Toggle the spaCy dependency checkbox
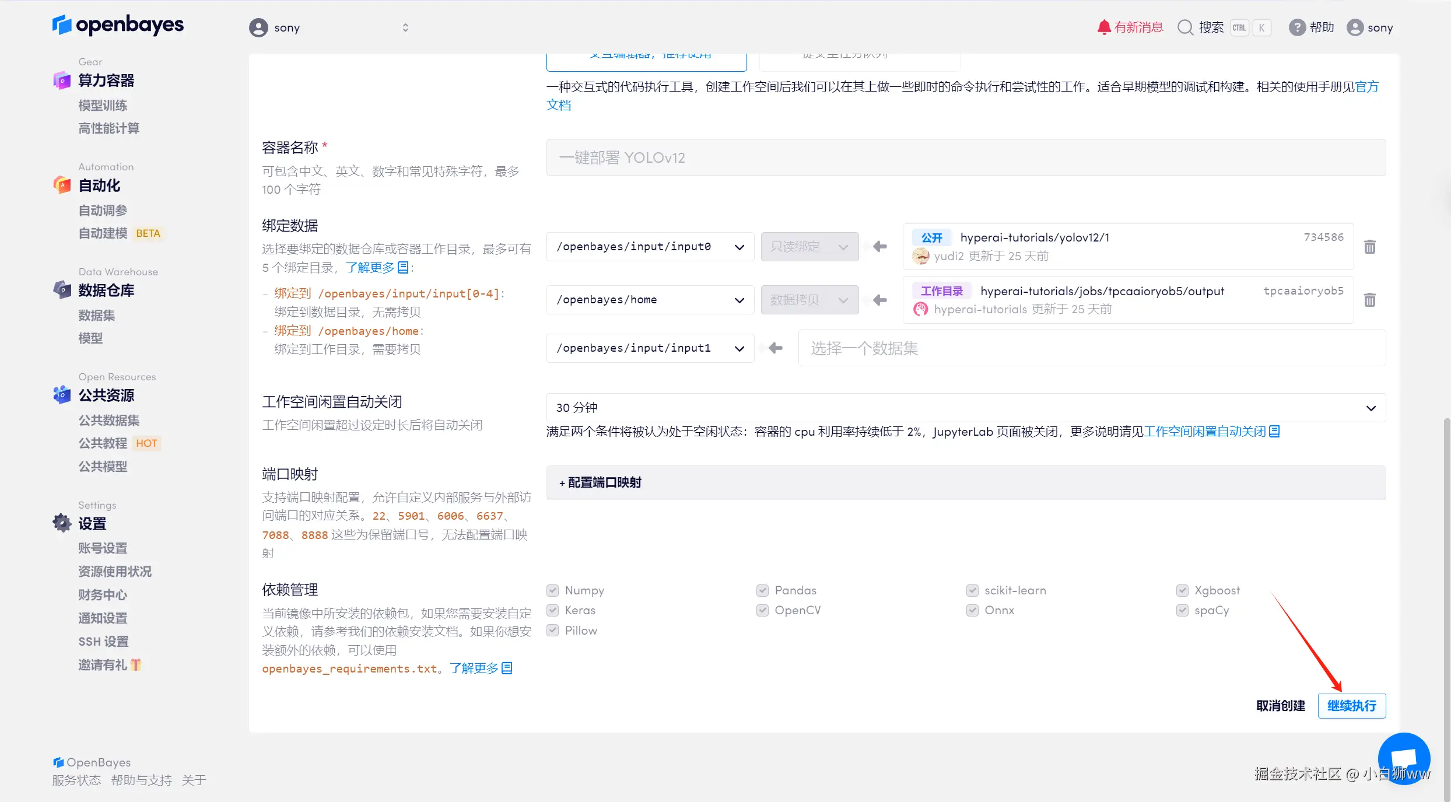 tap(1182, 610)
